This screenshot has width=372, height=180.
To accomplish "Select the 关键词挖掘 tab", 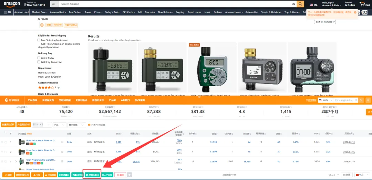I will 65,100.
